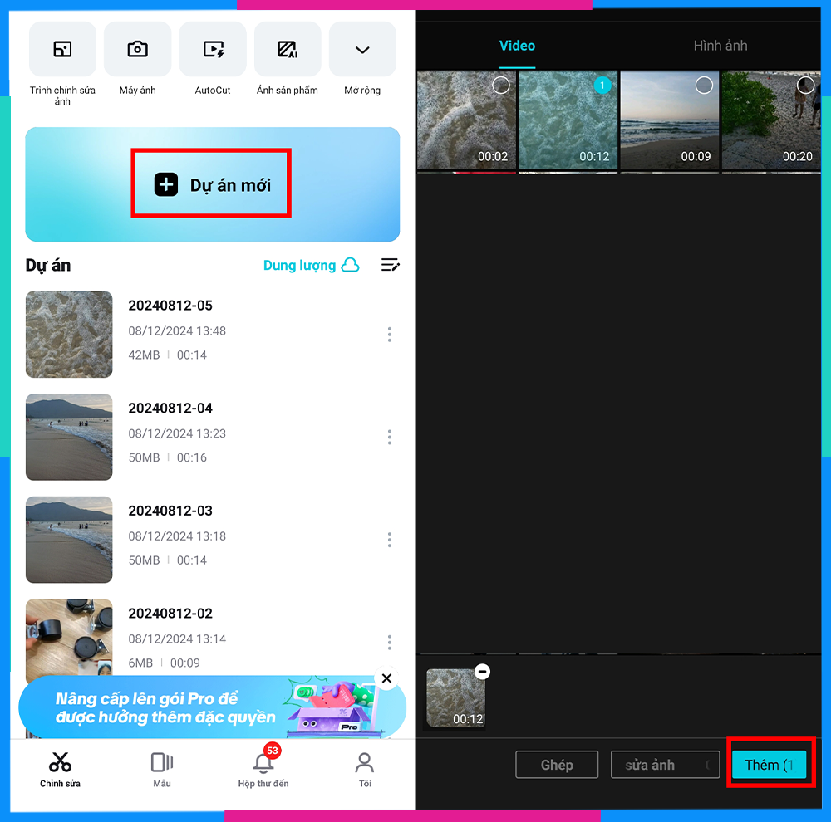Open the Tôi profile tab
This screenshot has height=822, width=831.
click(x=365, y=770)
